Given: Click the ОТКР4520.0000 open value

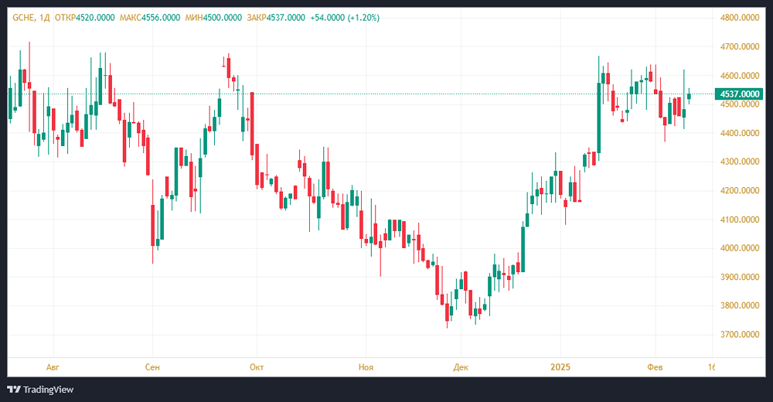Looking at the screenshot, I should (x=85, y=18).
